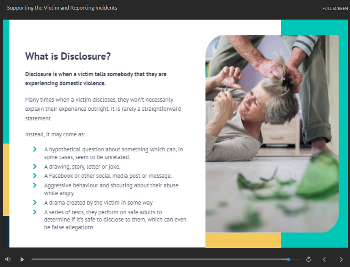Click the blue playhead on the seek bar
The width and height of the screenshot is (350, 267).
[x=288, y=259]
